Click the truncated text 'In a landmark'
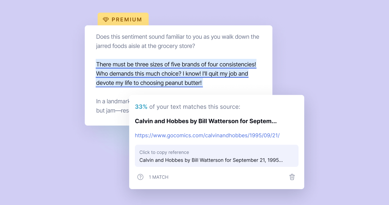389x205 pixels. (x=113, y=101)
